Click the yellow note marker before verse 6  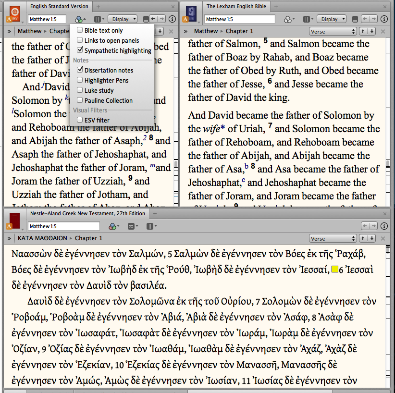click(x=335, y=270)
